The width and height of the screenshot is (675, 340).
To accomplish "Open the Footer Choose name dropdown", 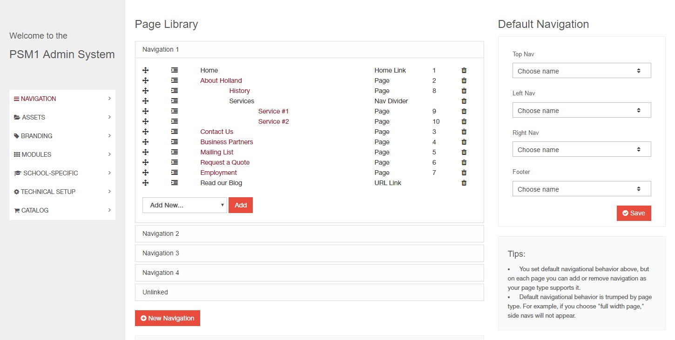I will [581, 189].
